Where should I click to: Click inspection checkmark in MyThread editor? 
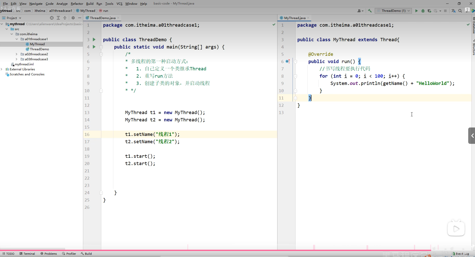(x=468, y=25)
